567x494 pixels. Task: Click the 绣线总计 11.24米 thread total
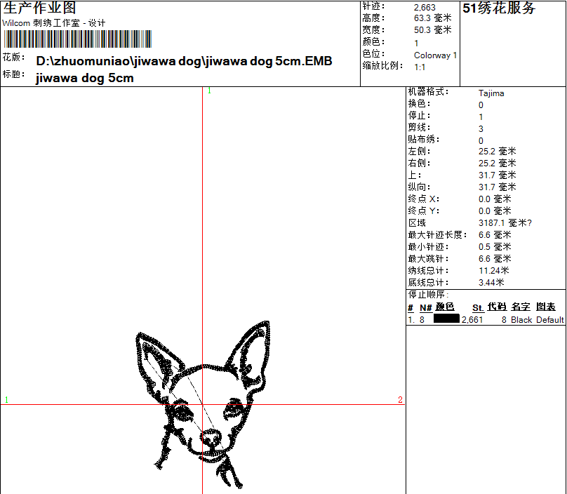(494, 270)
